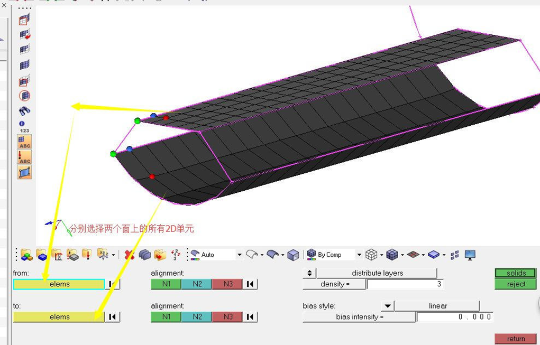The height and width of the screenshot is (345, 540).
Task: Reset the from elems selection
Action: [x=112, y=284]
